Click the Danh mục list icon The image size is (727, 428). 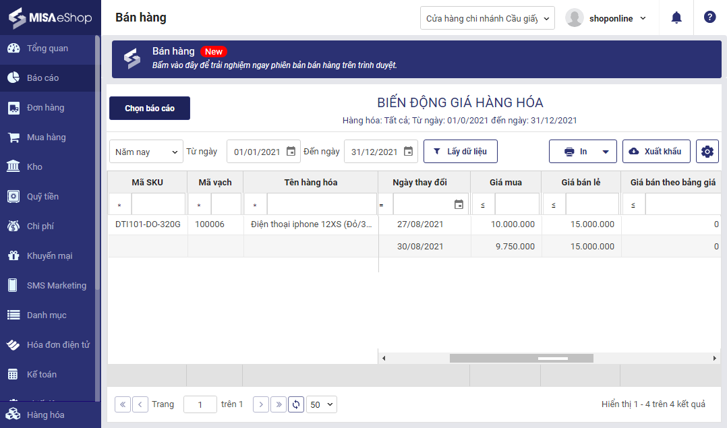[13, 315]
